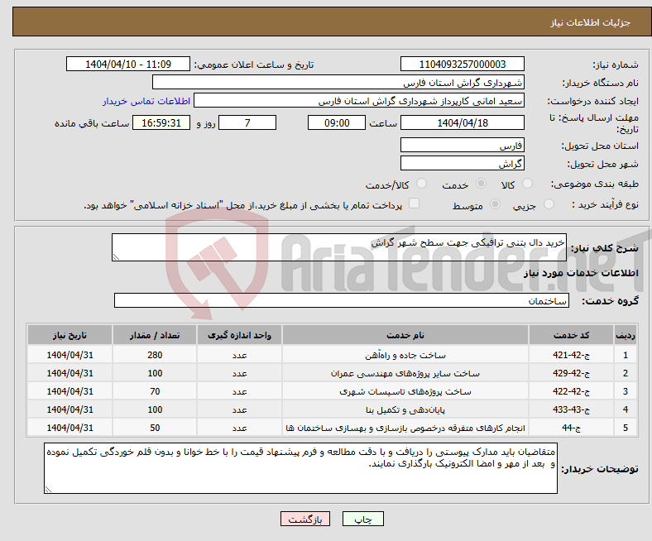Click the days remaining field showing 7
Image resolution: width=652 pixels, height=541 pixels.
click(247, 122)
